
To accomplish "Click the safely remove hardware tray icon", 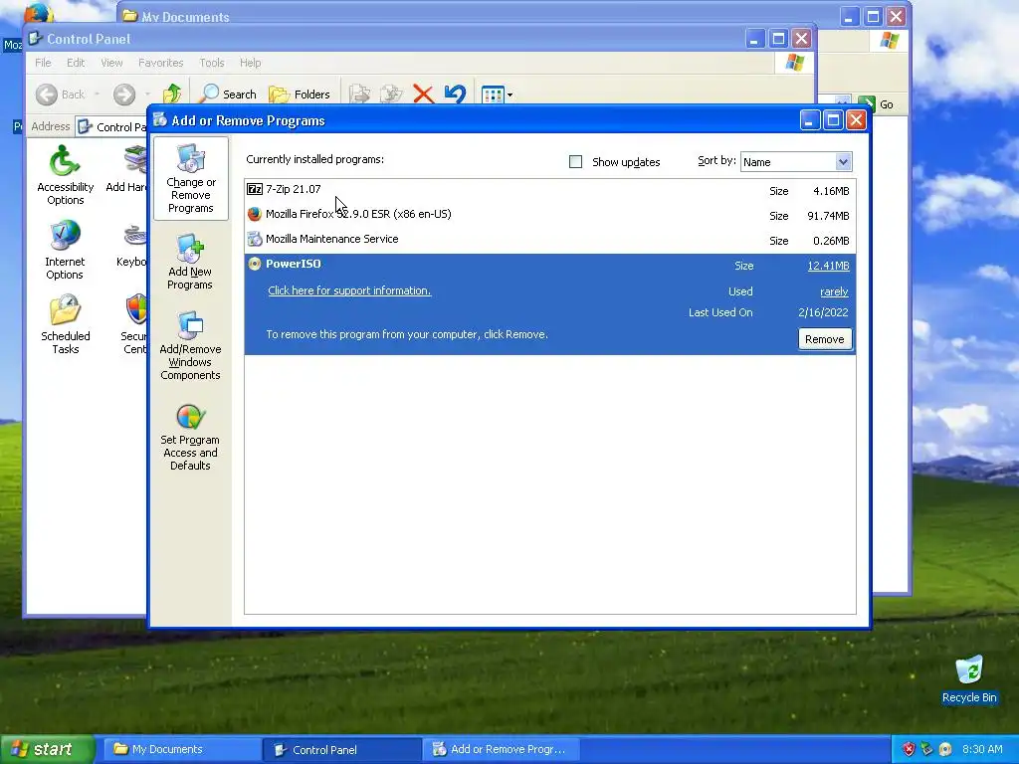I will (x=926, y=749).
